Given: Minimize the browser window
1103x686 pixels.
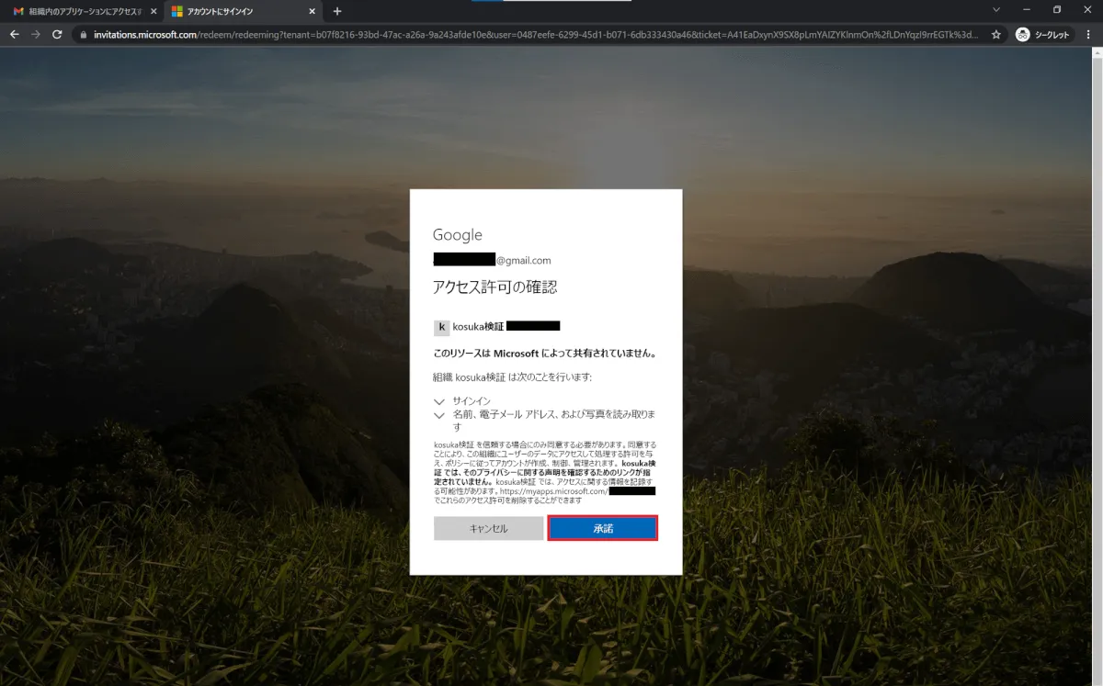Looking at the screenshot, I should (x=1027, y=10).
